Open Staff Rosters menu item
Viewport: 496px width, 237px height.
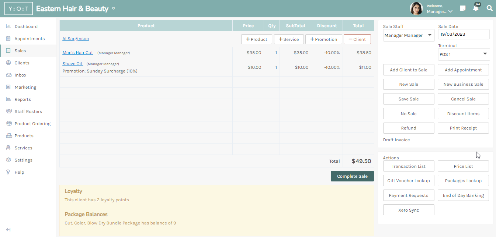point(28,112)
